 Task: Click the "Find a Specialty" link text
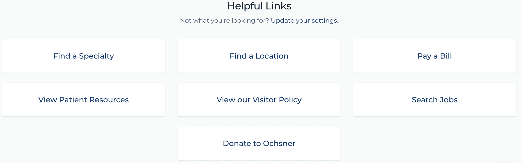click(x=84, y=56)
